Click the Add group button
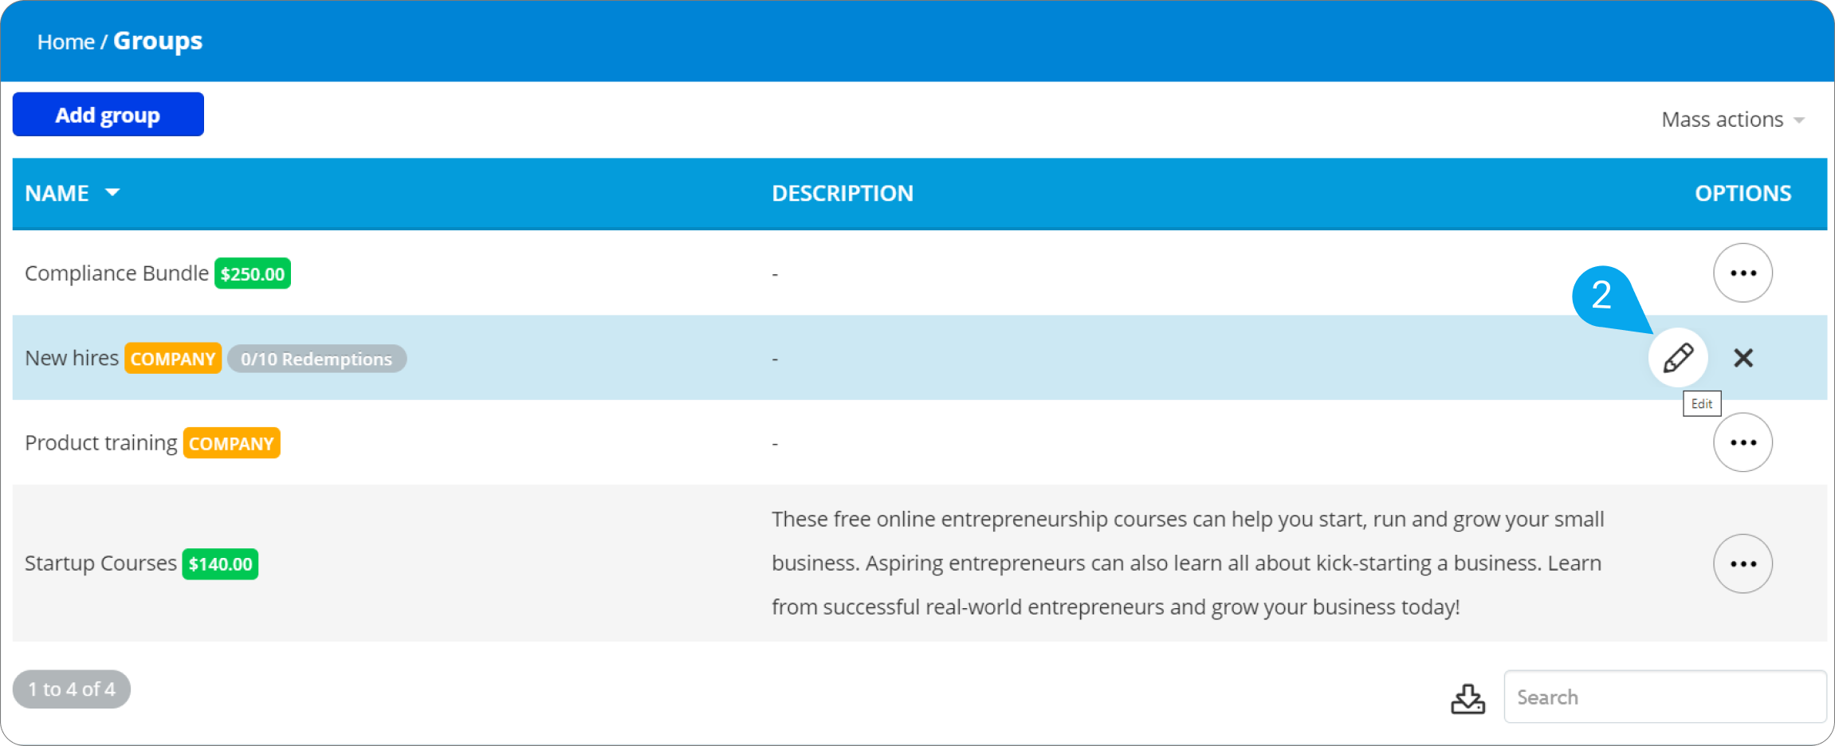The image size is (1835, 746). tap(108, 115)
